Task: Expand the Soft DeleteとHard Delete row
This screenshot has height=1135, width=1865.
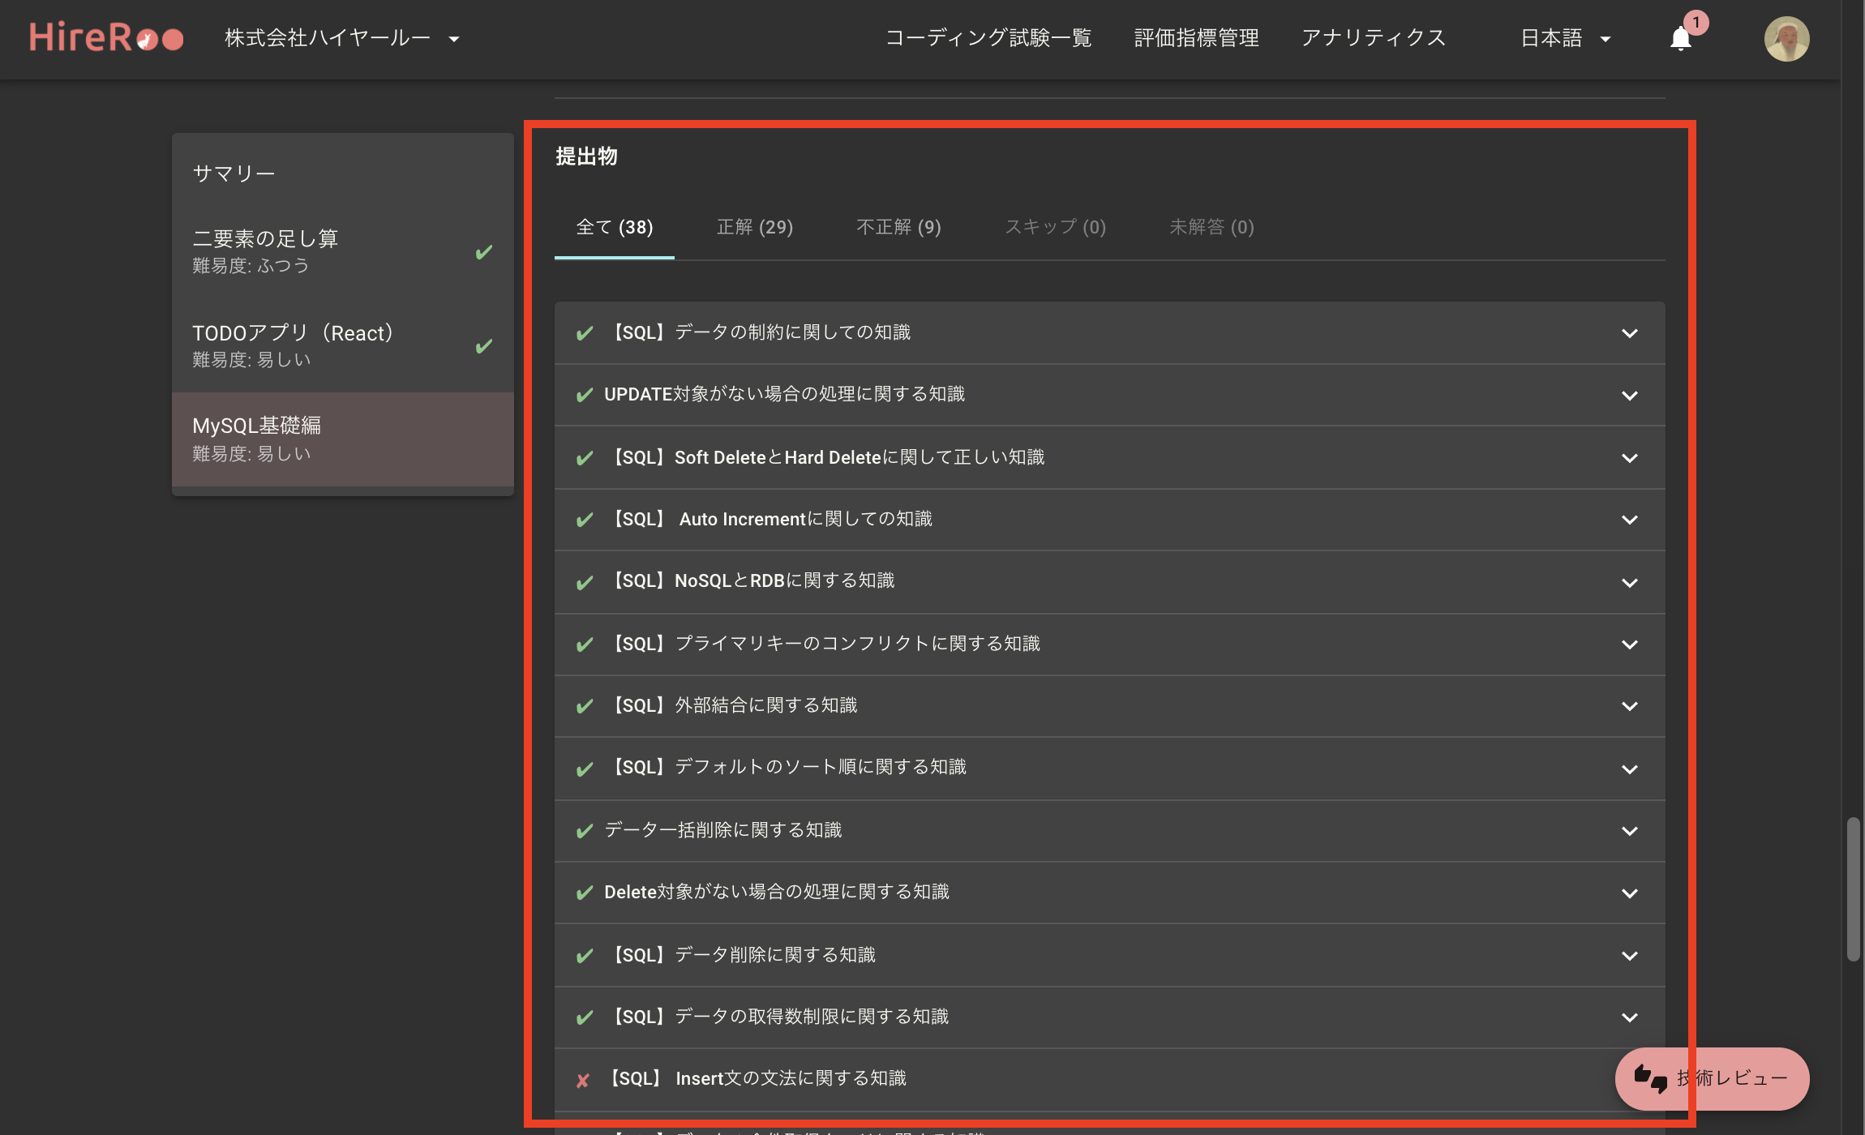Action: 1109,457
